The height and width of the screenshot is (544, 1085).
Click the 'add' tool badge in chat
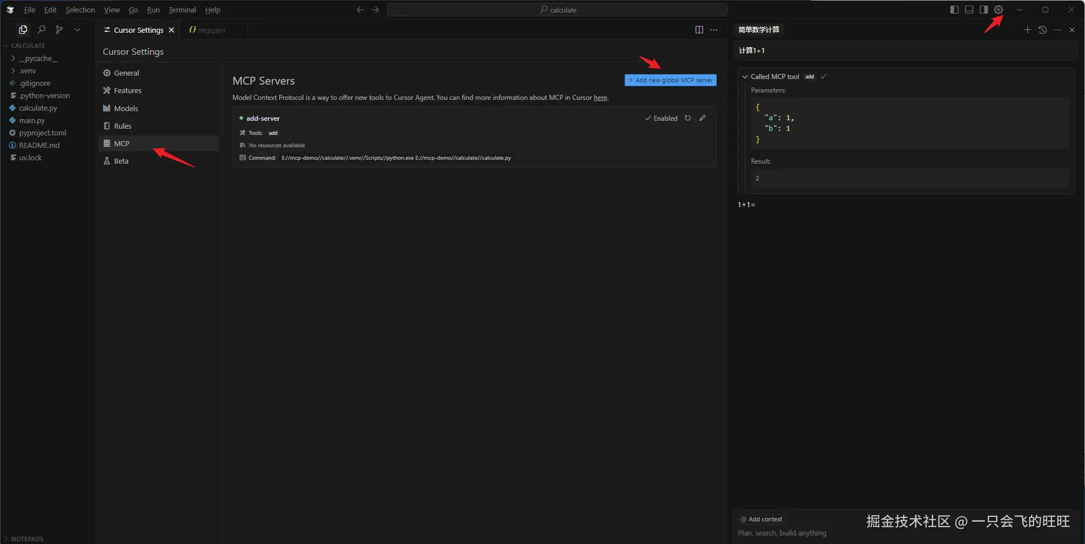point(810,77)
